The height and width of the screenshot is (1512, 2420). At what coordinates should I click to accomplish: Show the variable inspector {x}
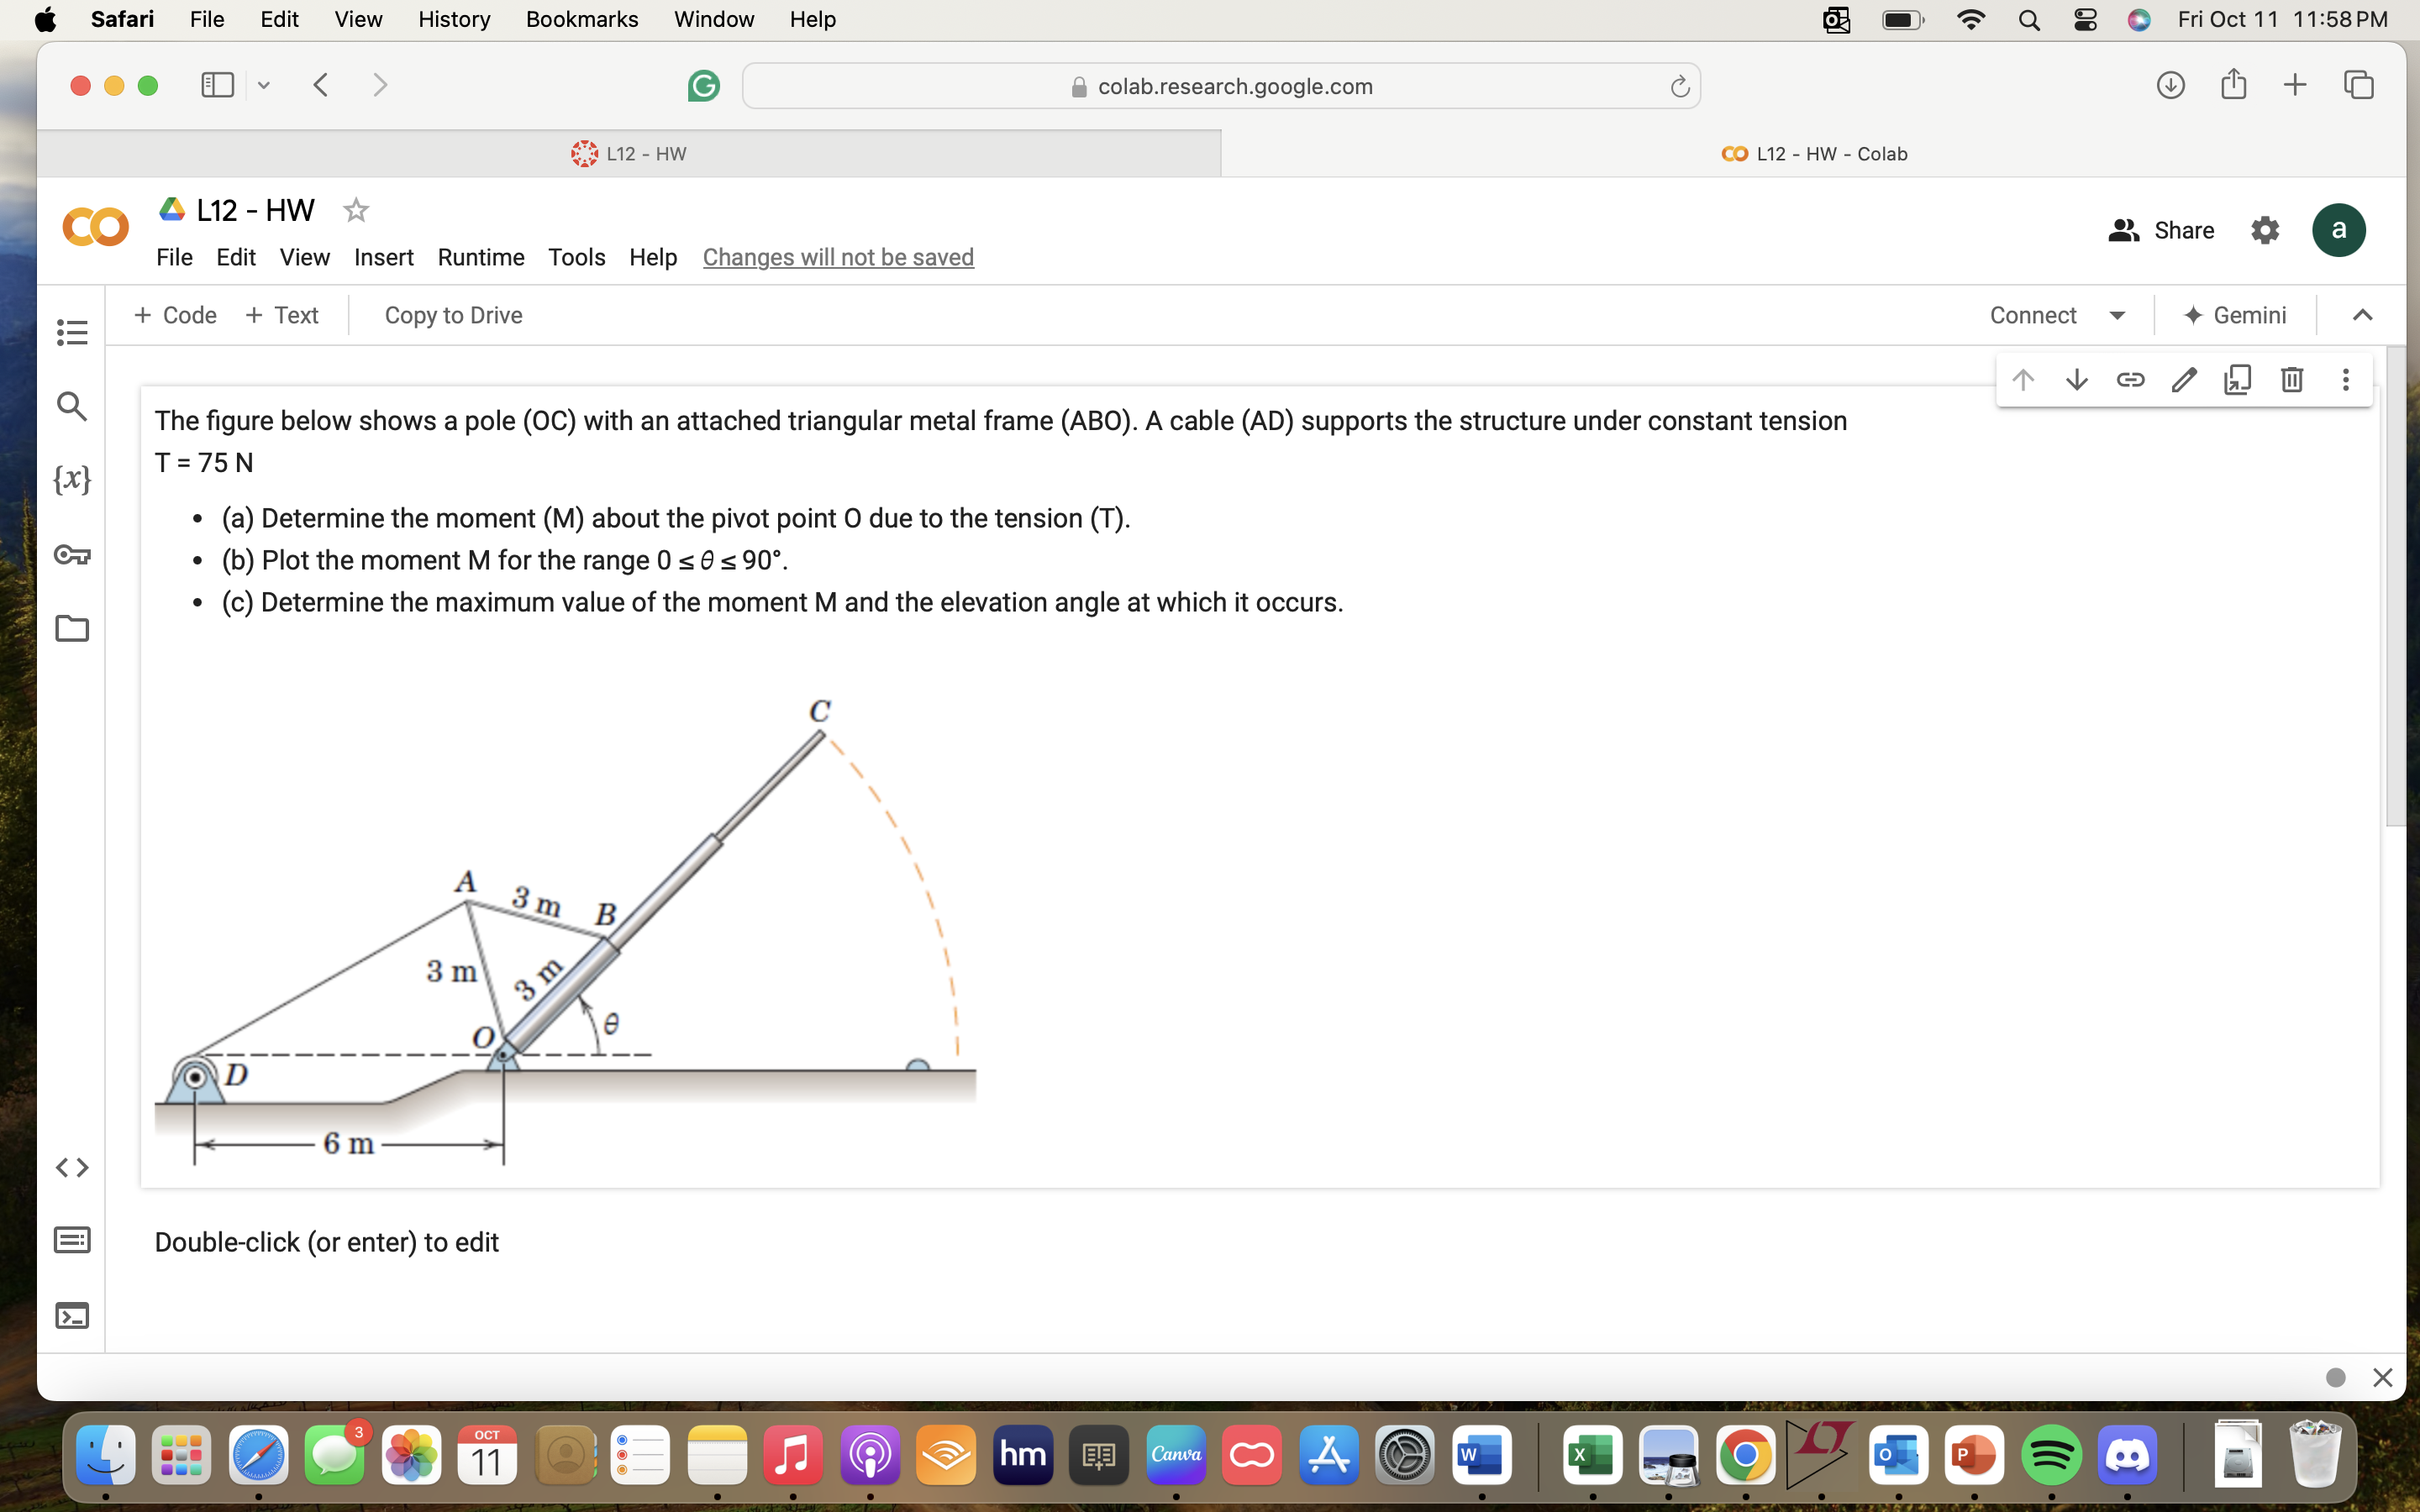tap(71, 480)
